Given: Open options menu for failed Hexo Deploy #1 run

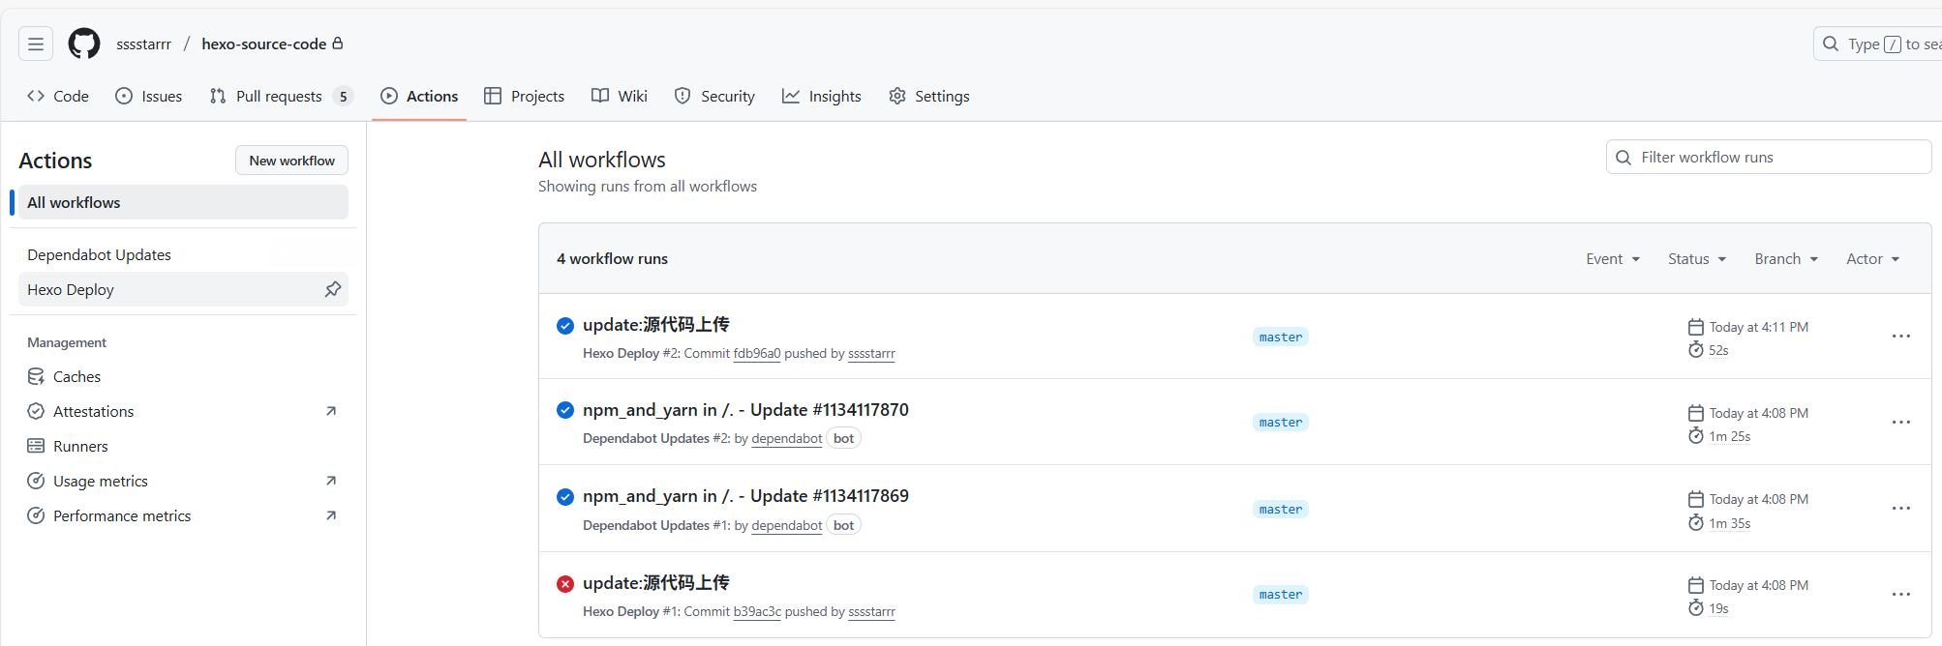Looking at the screenshot, I should click(x=1900, y=595).
